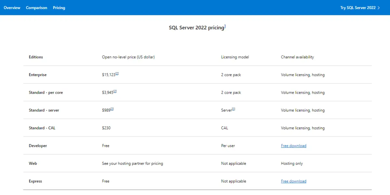Click the "Channel availability" column header
The image size is (390, 195).
pyautogui.click(x=297, y=57)
